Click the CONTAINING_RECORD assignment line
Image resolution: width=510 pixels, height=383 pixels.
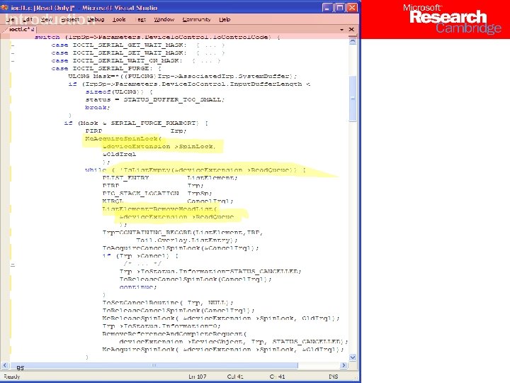pos(183,233)
